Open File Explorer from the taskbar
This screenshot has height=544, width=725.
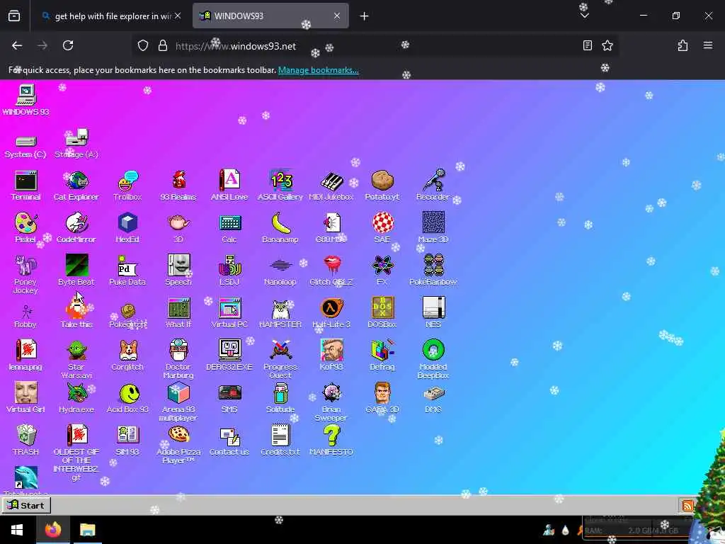point(87,529)
